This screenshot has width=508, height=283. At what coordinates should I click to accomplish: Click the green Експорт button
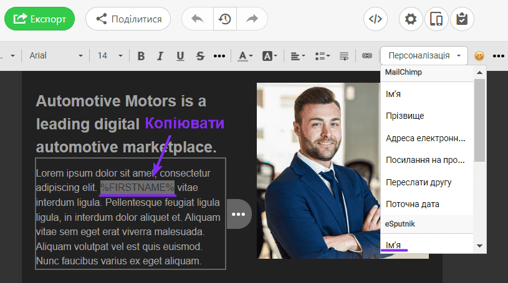(39, 19)
